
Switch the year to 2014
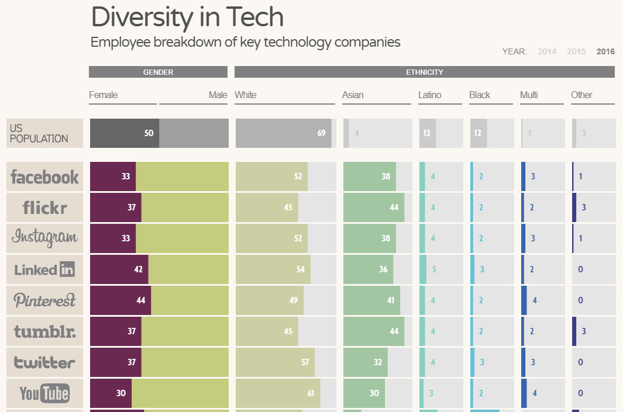(x=547, y=51)
